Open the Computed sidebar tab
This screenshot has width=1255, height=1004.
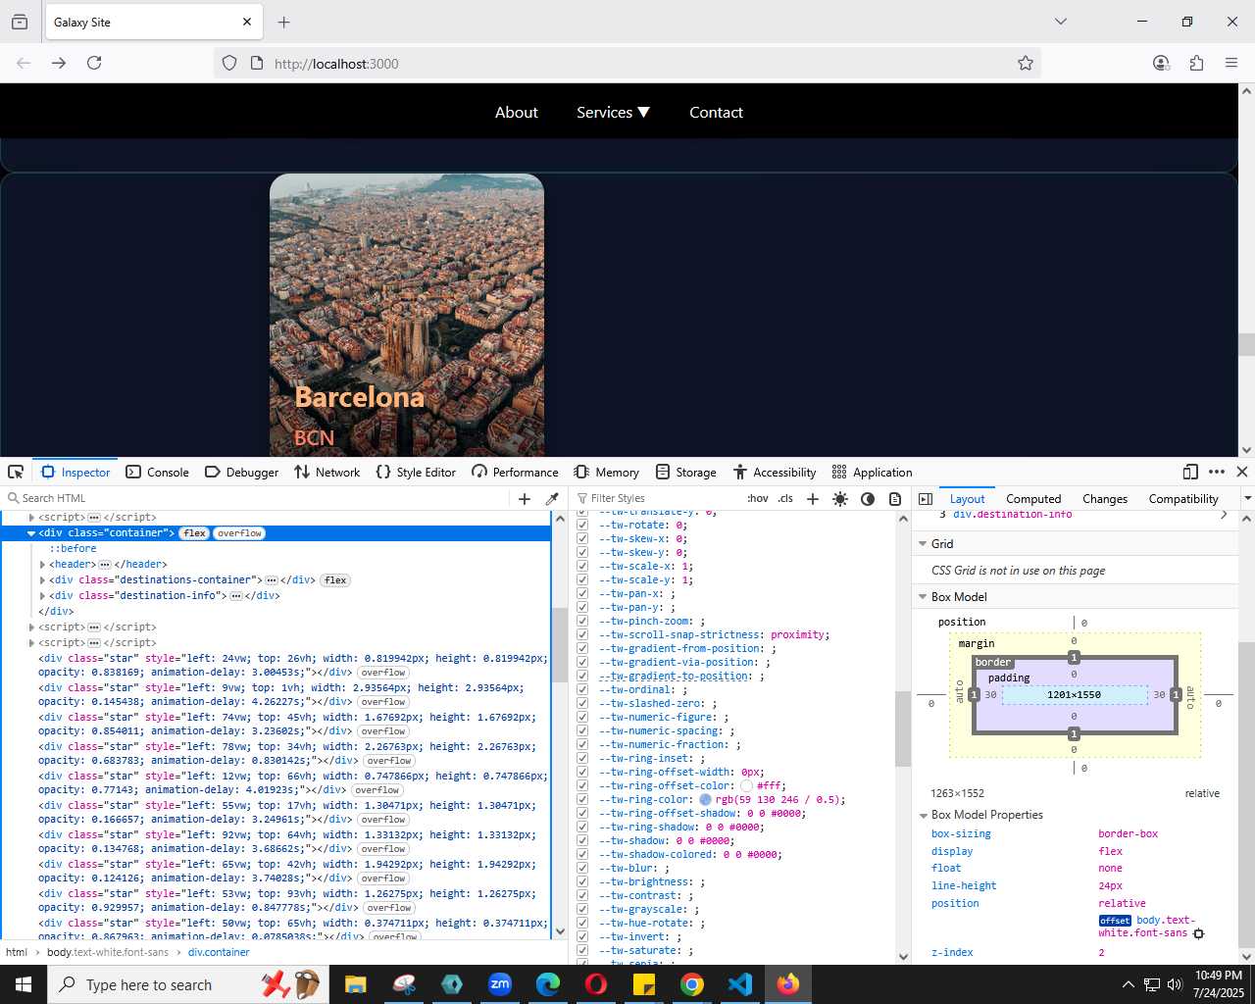coord(1033,498)
